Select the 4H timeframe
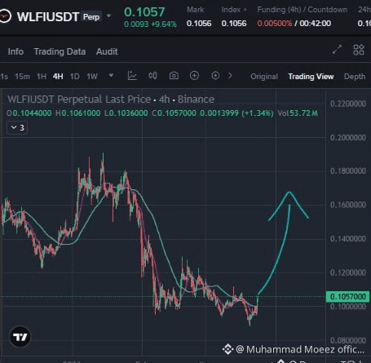371x363 pixels. click(x=58, y=77)
